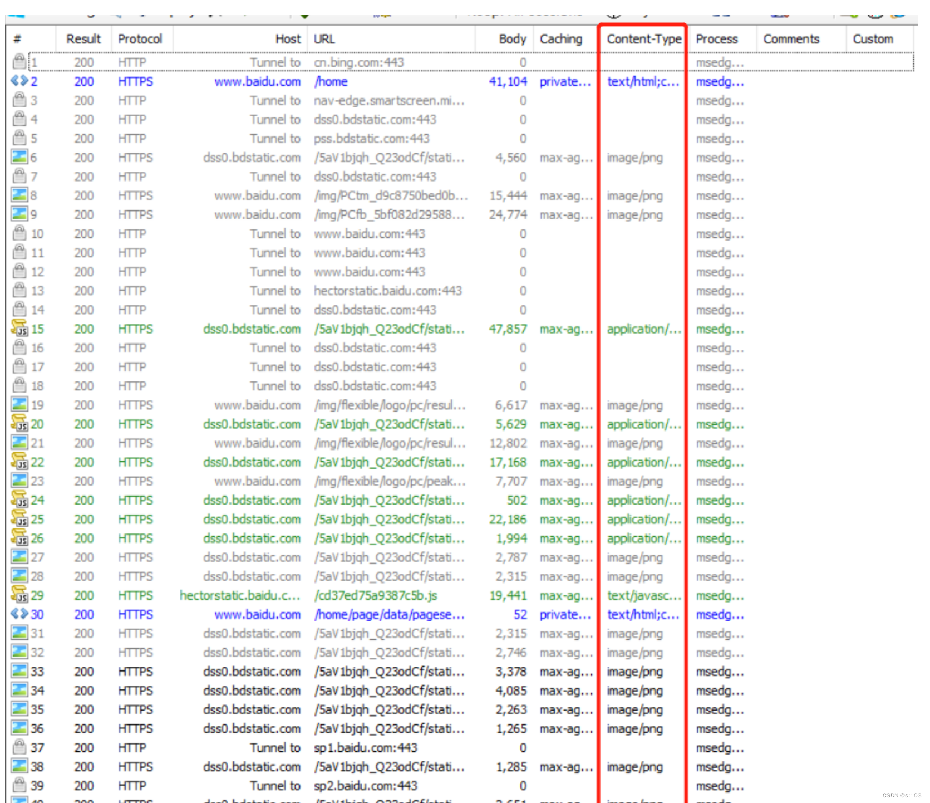Click the HTML document icon of session 2
Screen dimensions: 930x803
[x=19, y=81]
